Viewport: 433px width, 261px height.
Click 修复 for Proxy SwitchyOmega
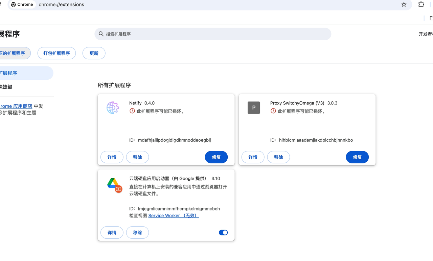tap(357, 157)
